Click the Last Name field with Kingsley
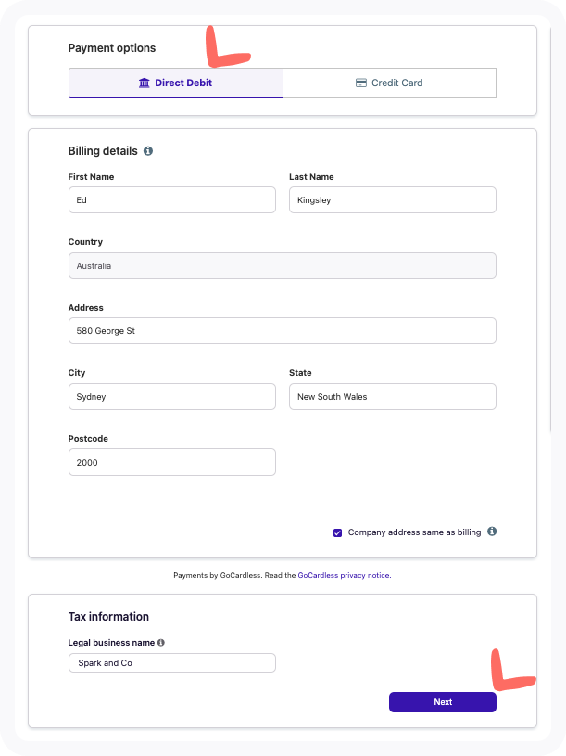Screen dimensions: 566x756 (392, 200)
